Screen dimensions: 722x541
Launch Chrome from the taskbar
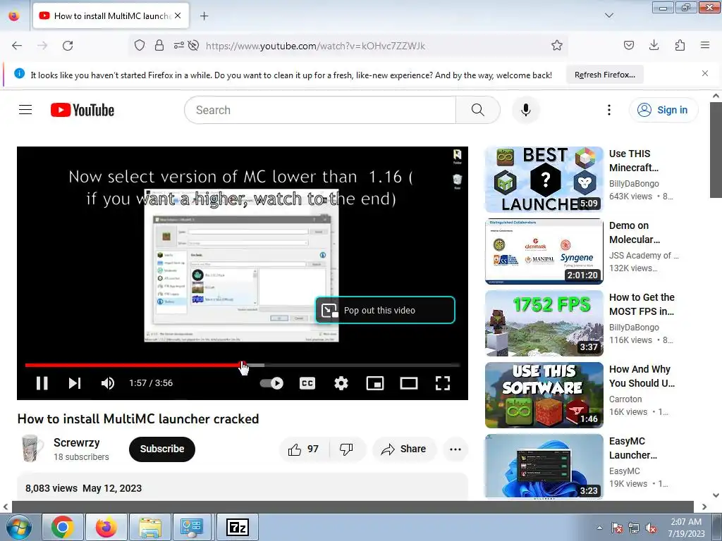[x=62, y=527]
